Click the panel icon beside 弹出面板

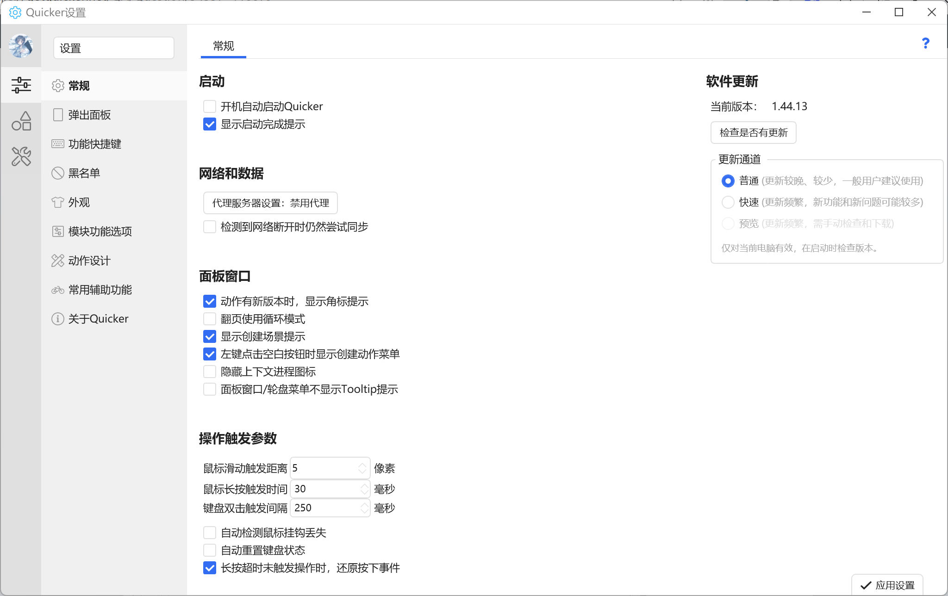point(58,115)
